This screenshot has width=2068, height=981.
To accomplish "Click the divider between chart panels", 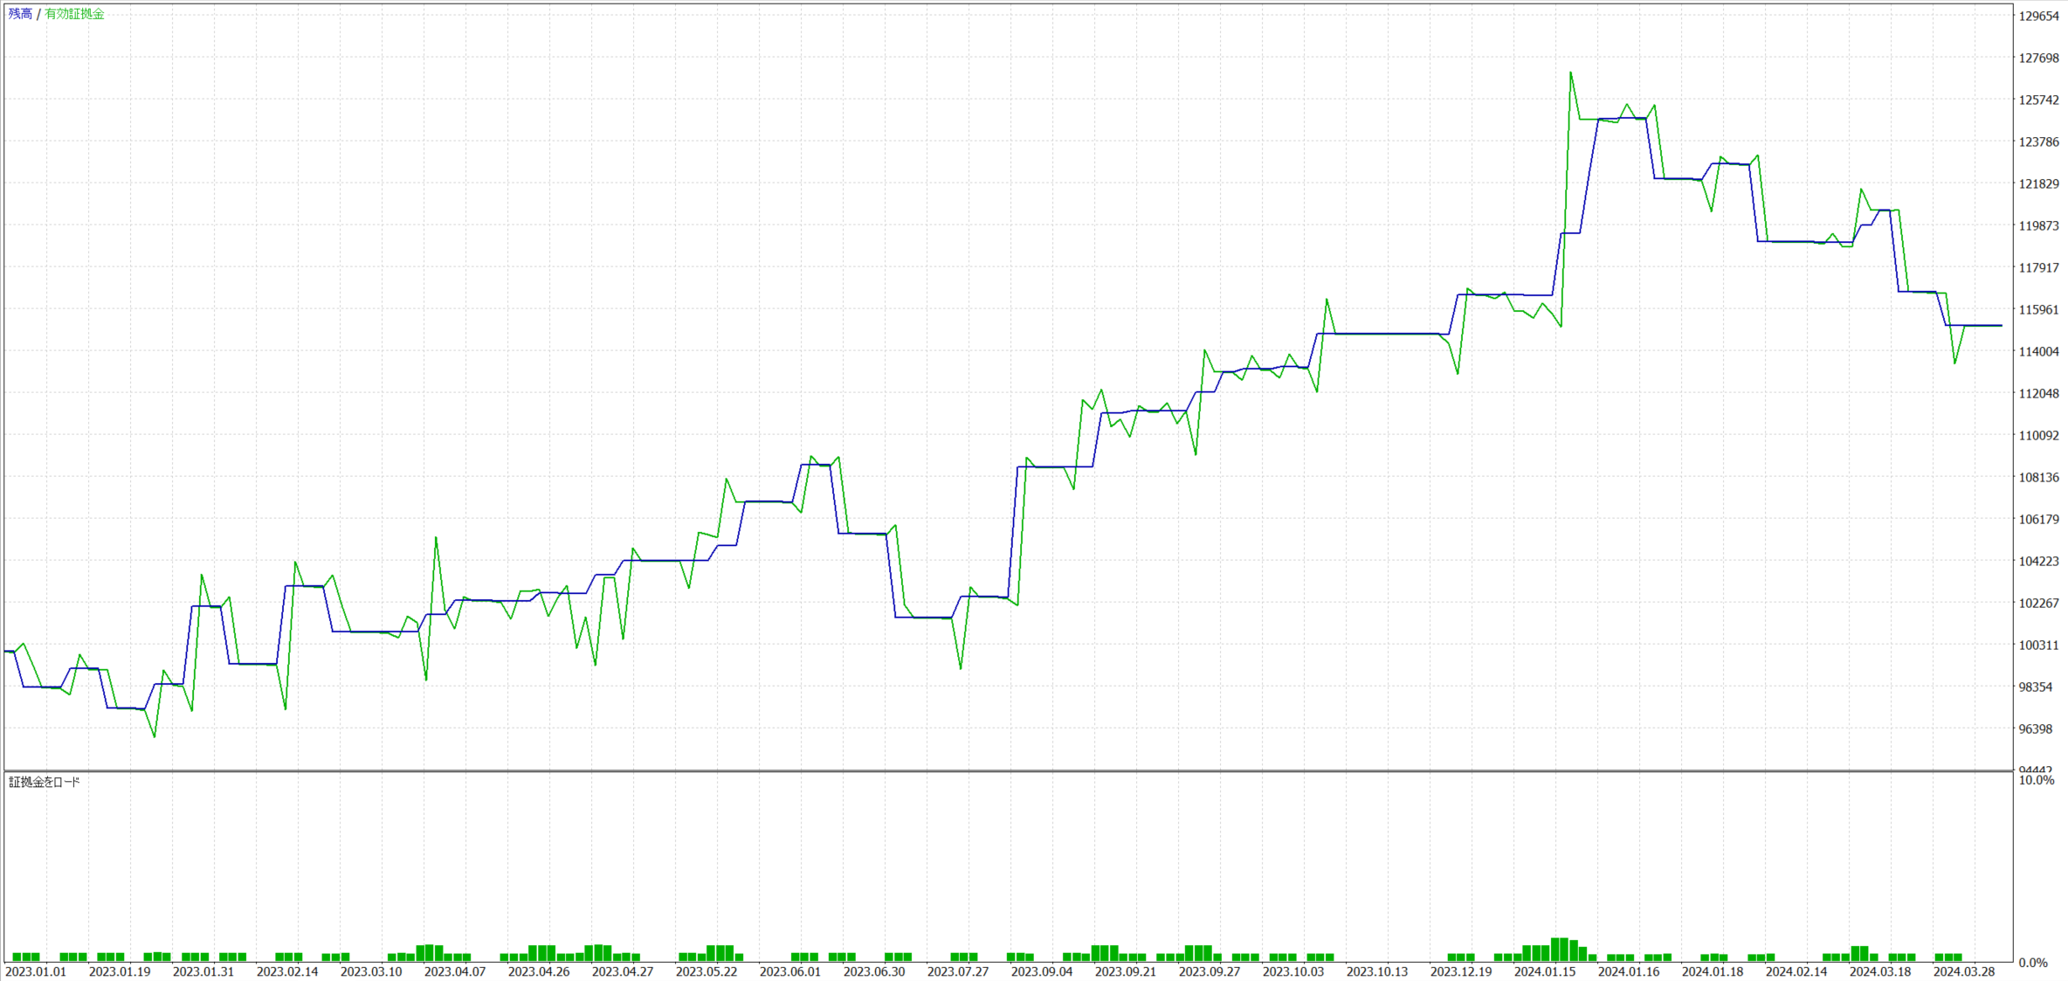I will [1004, 771].
